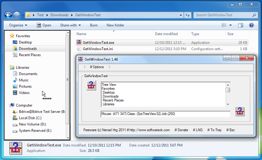Click the GetWindowText.exe file icon
The height and width of the screenshot is (160, 262).
click(x=79, y=42)
